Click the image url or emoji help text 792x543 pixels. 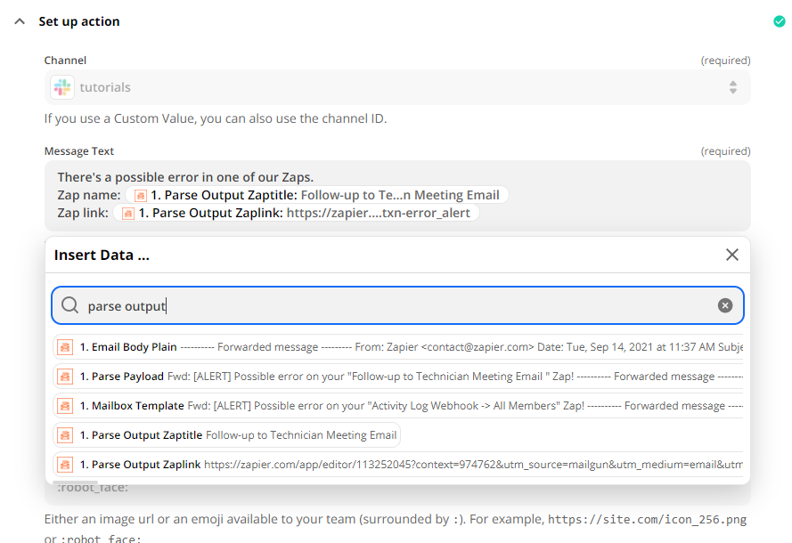396,529
